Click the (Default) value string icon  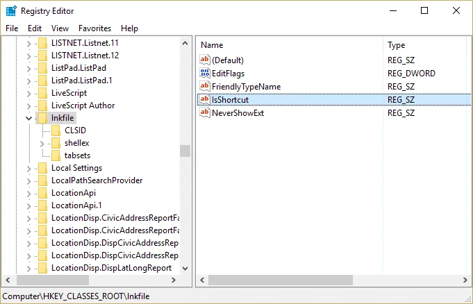(204, 60)
